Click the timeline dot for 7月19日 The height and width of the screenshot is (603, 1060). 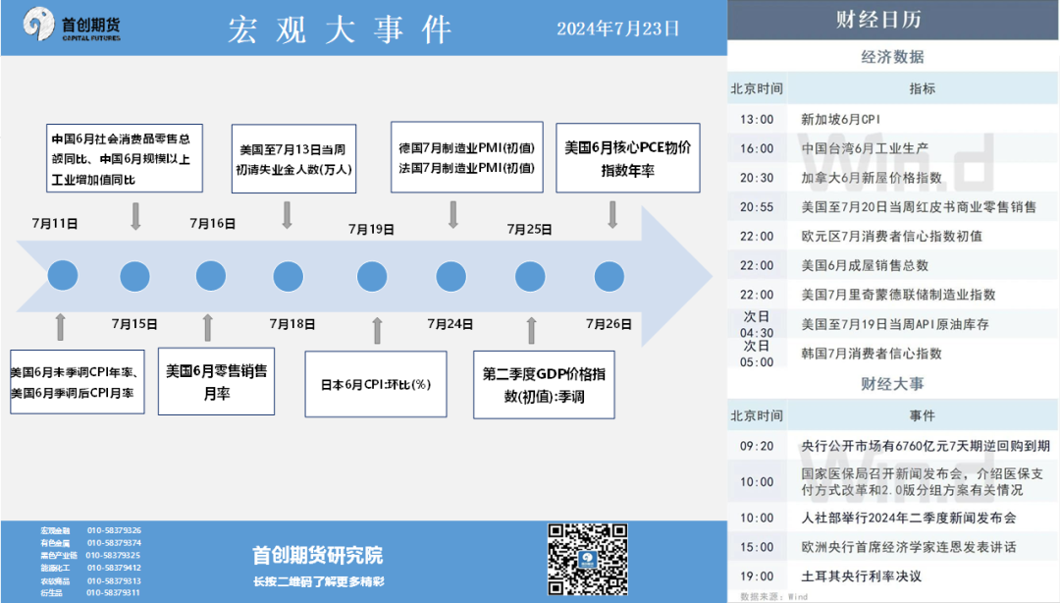tap(372, 277)
